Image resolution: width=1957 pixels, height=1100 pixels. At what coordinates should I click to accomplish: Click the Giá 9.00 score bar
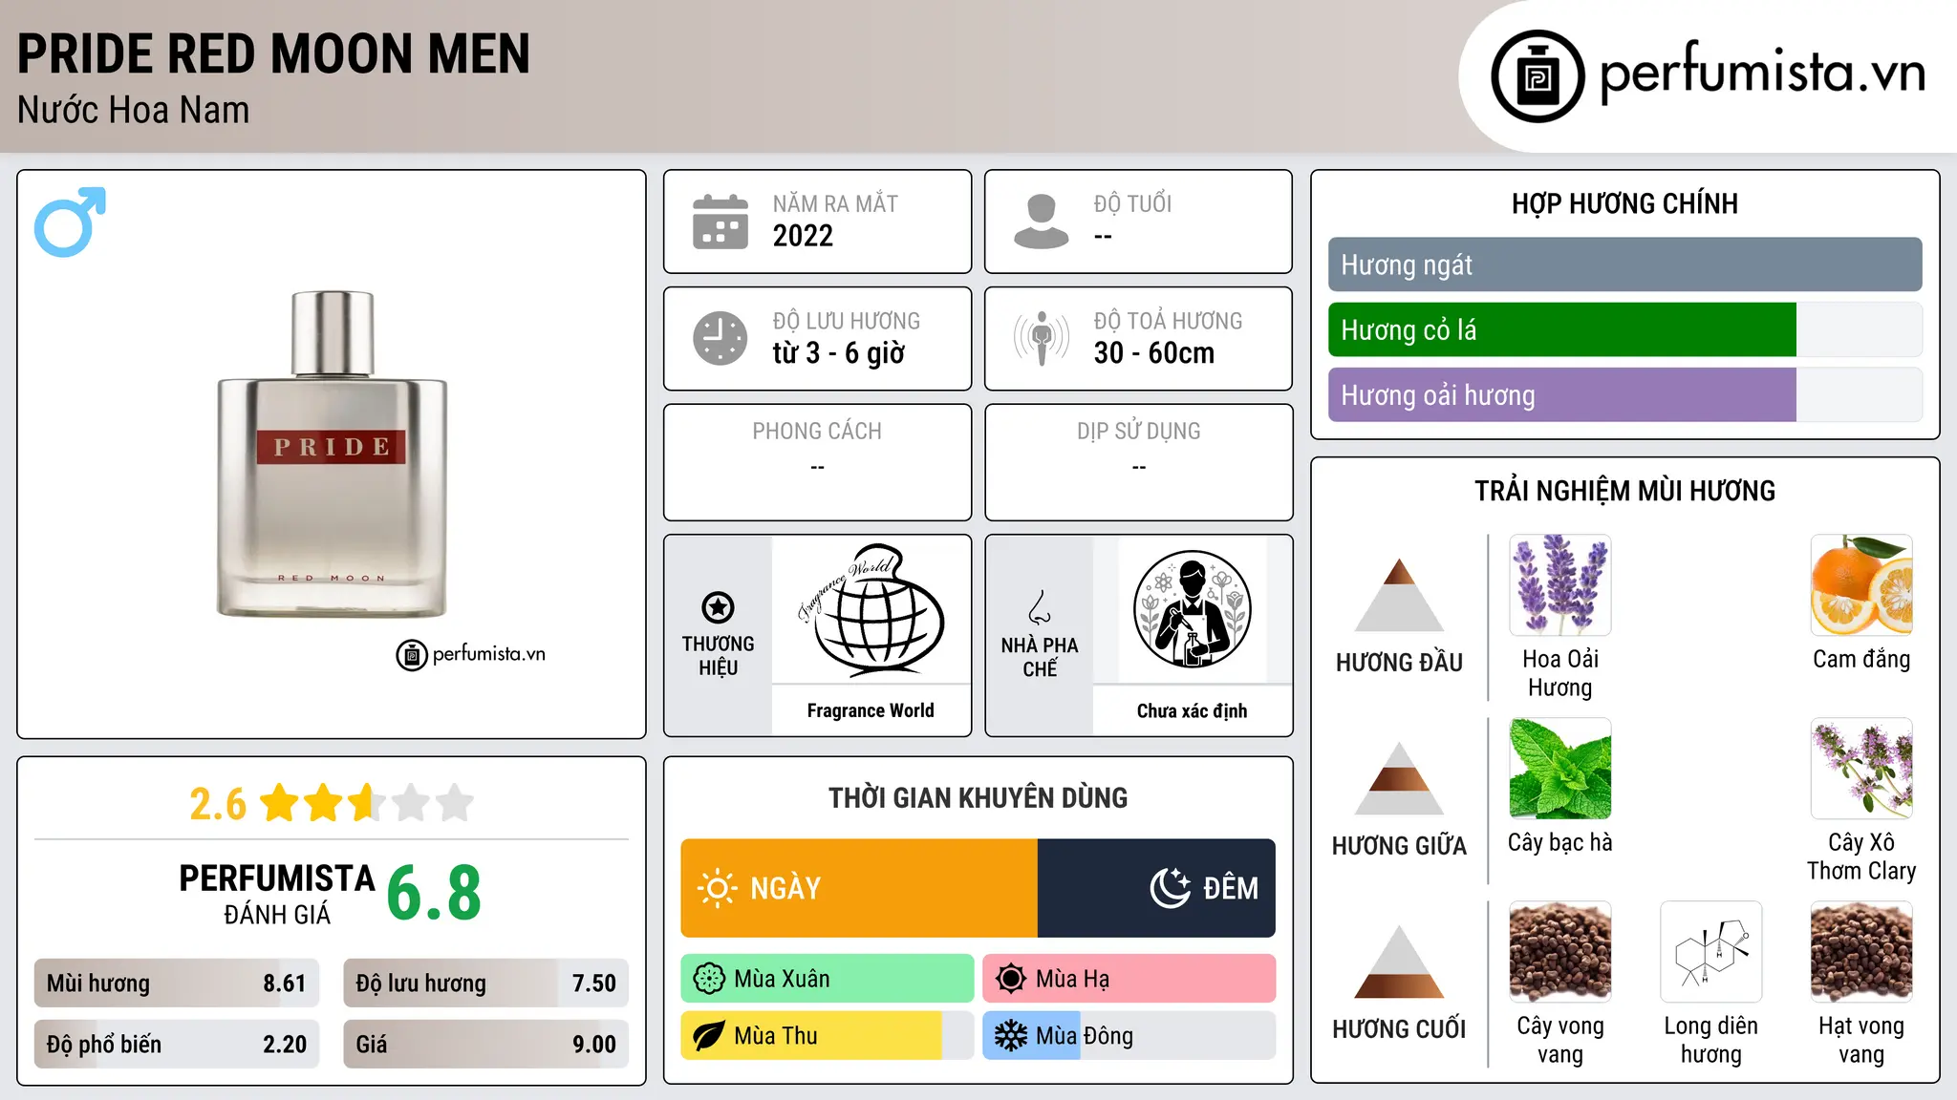pos(485,1044)
